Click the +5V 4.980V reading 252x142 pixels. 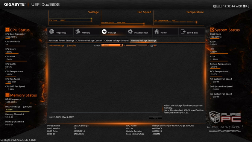click(x=213, y=50)
